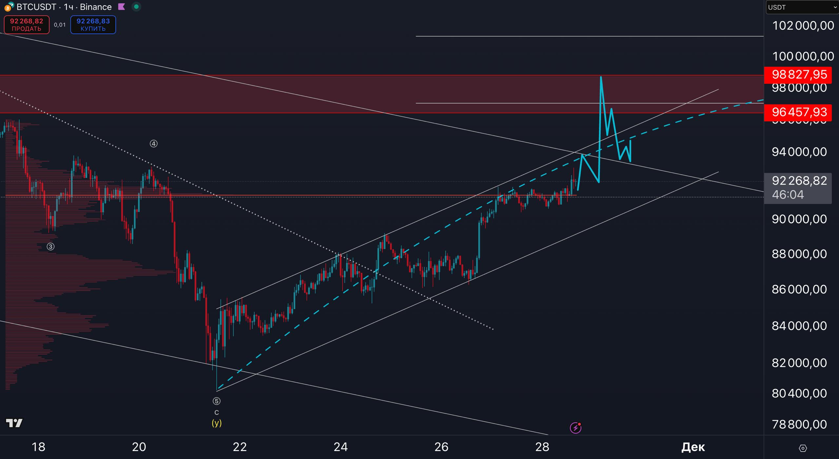Image resolution: width=839 pixels, height=459 pixels.
Task: Click the red 96 457,93 price label
Action: point(799,112)
